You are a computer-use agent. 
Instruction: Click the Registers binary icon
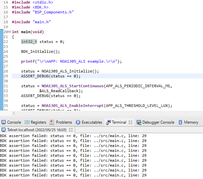pos(27,122)
